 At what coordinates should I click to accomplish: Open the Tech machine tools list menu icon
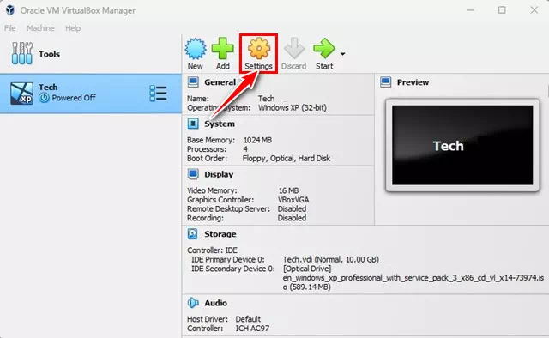point(158,94)
